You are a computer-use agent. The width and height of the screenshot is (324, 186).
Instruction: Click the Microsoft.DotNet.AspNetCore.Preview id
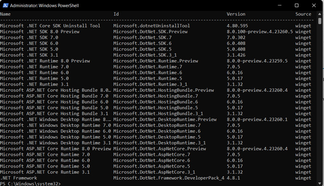[x=160, y=149]
